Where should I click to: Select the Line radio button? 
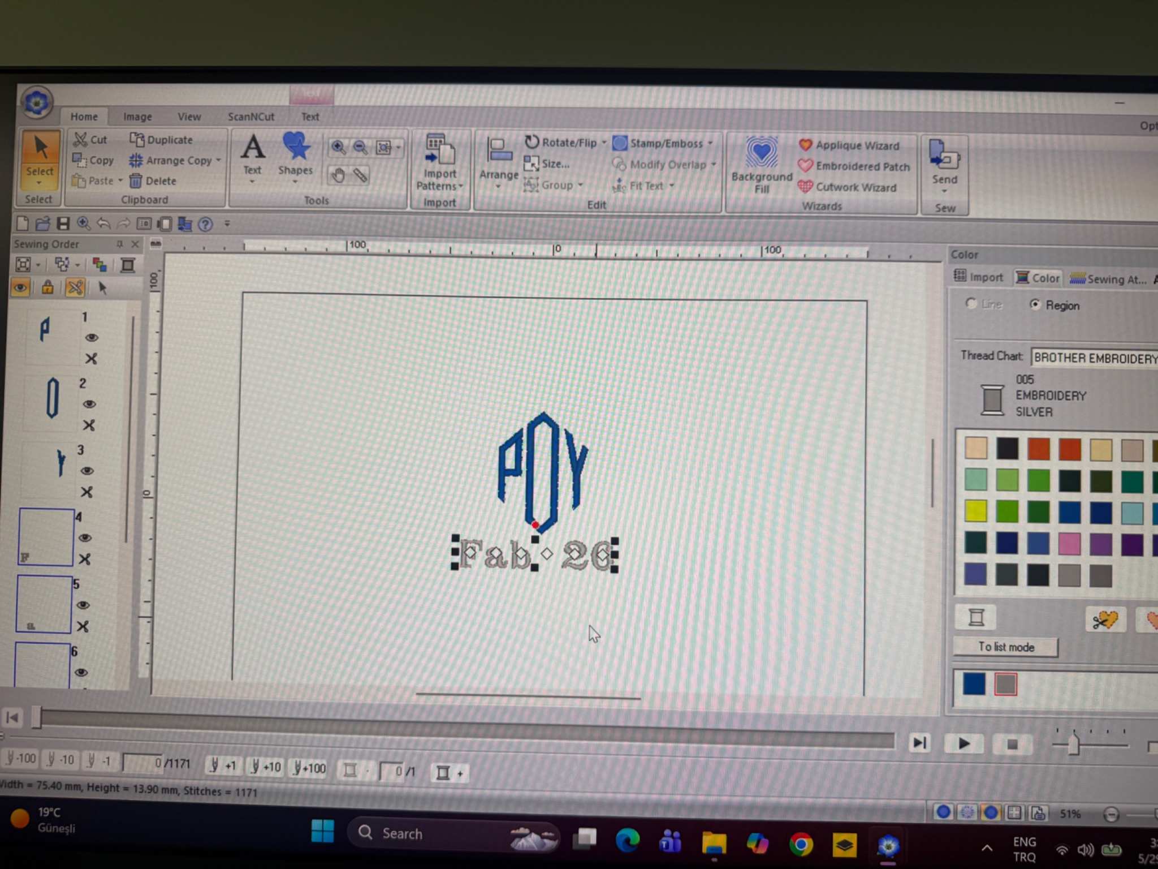(x=971, y=303)
